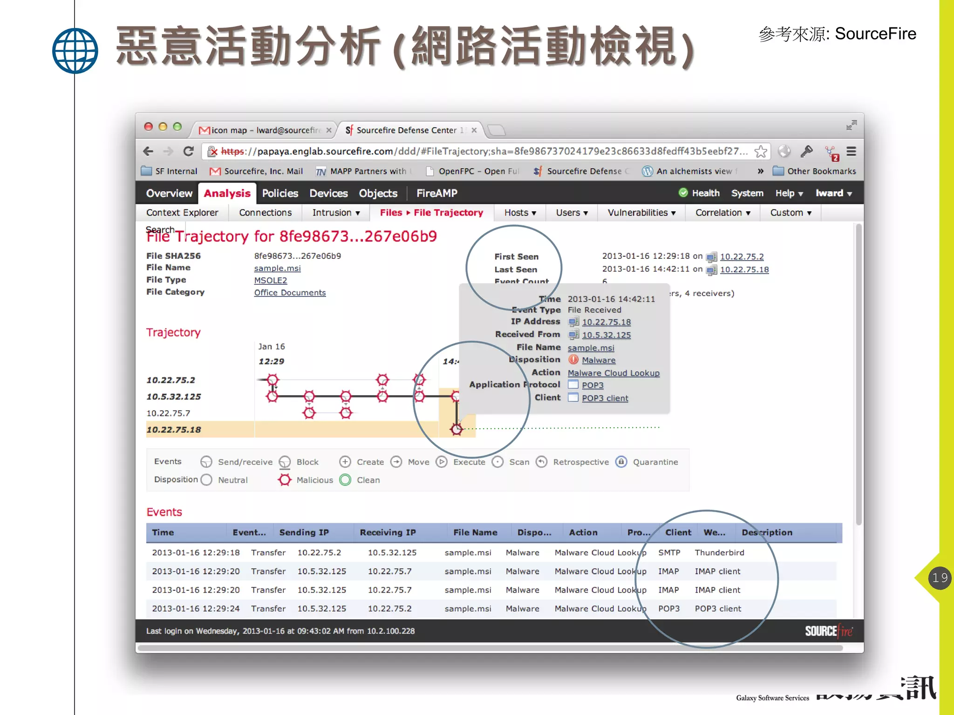Image resolution: width=954 pixels, height=715 pixels.
Task: Click the Malicious disposition legend marker
Action: (x=285, y=479)
